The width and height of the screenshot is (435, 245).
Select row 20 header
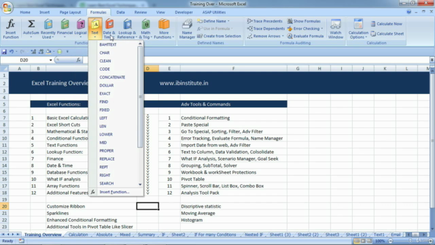coord(4,206)
